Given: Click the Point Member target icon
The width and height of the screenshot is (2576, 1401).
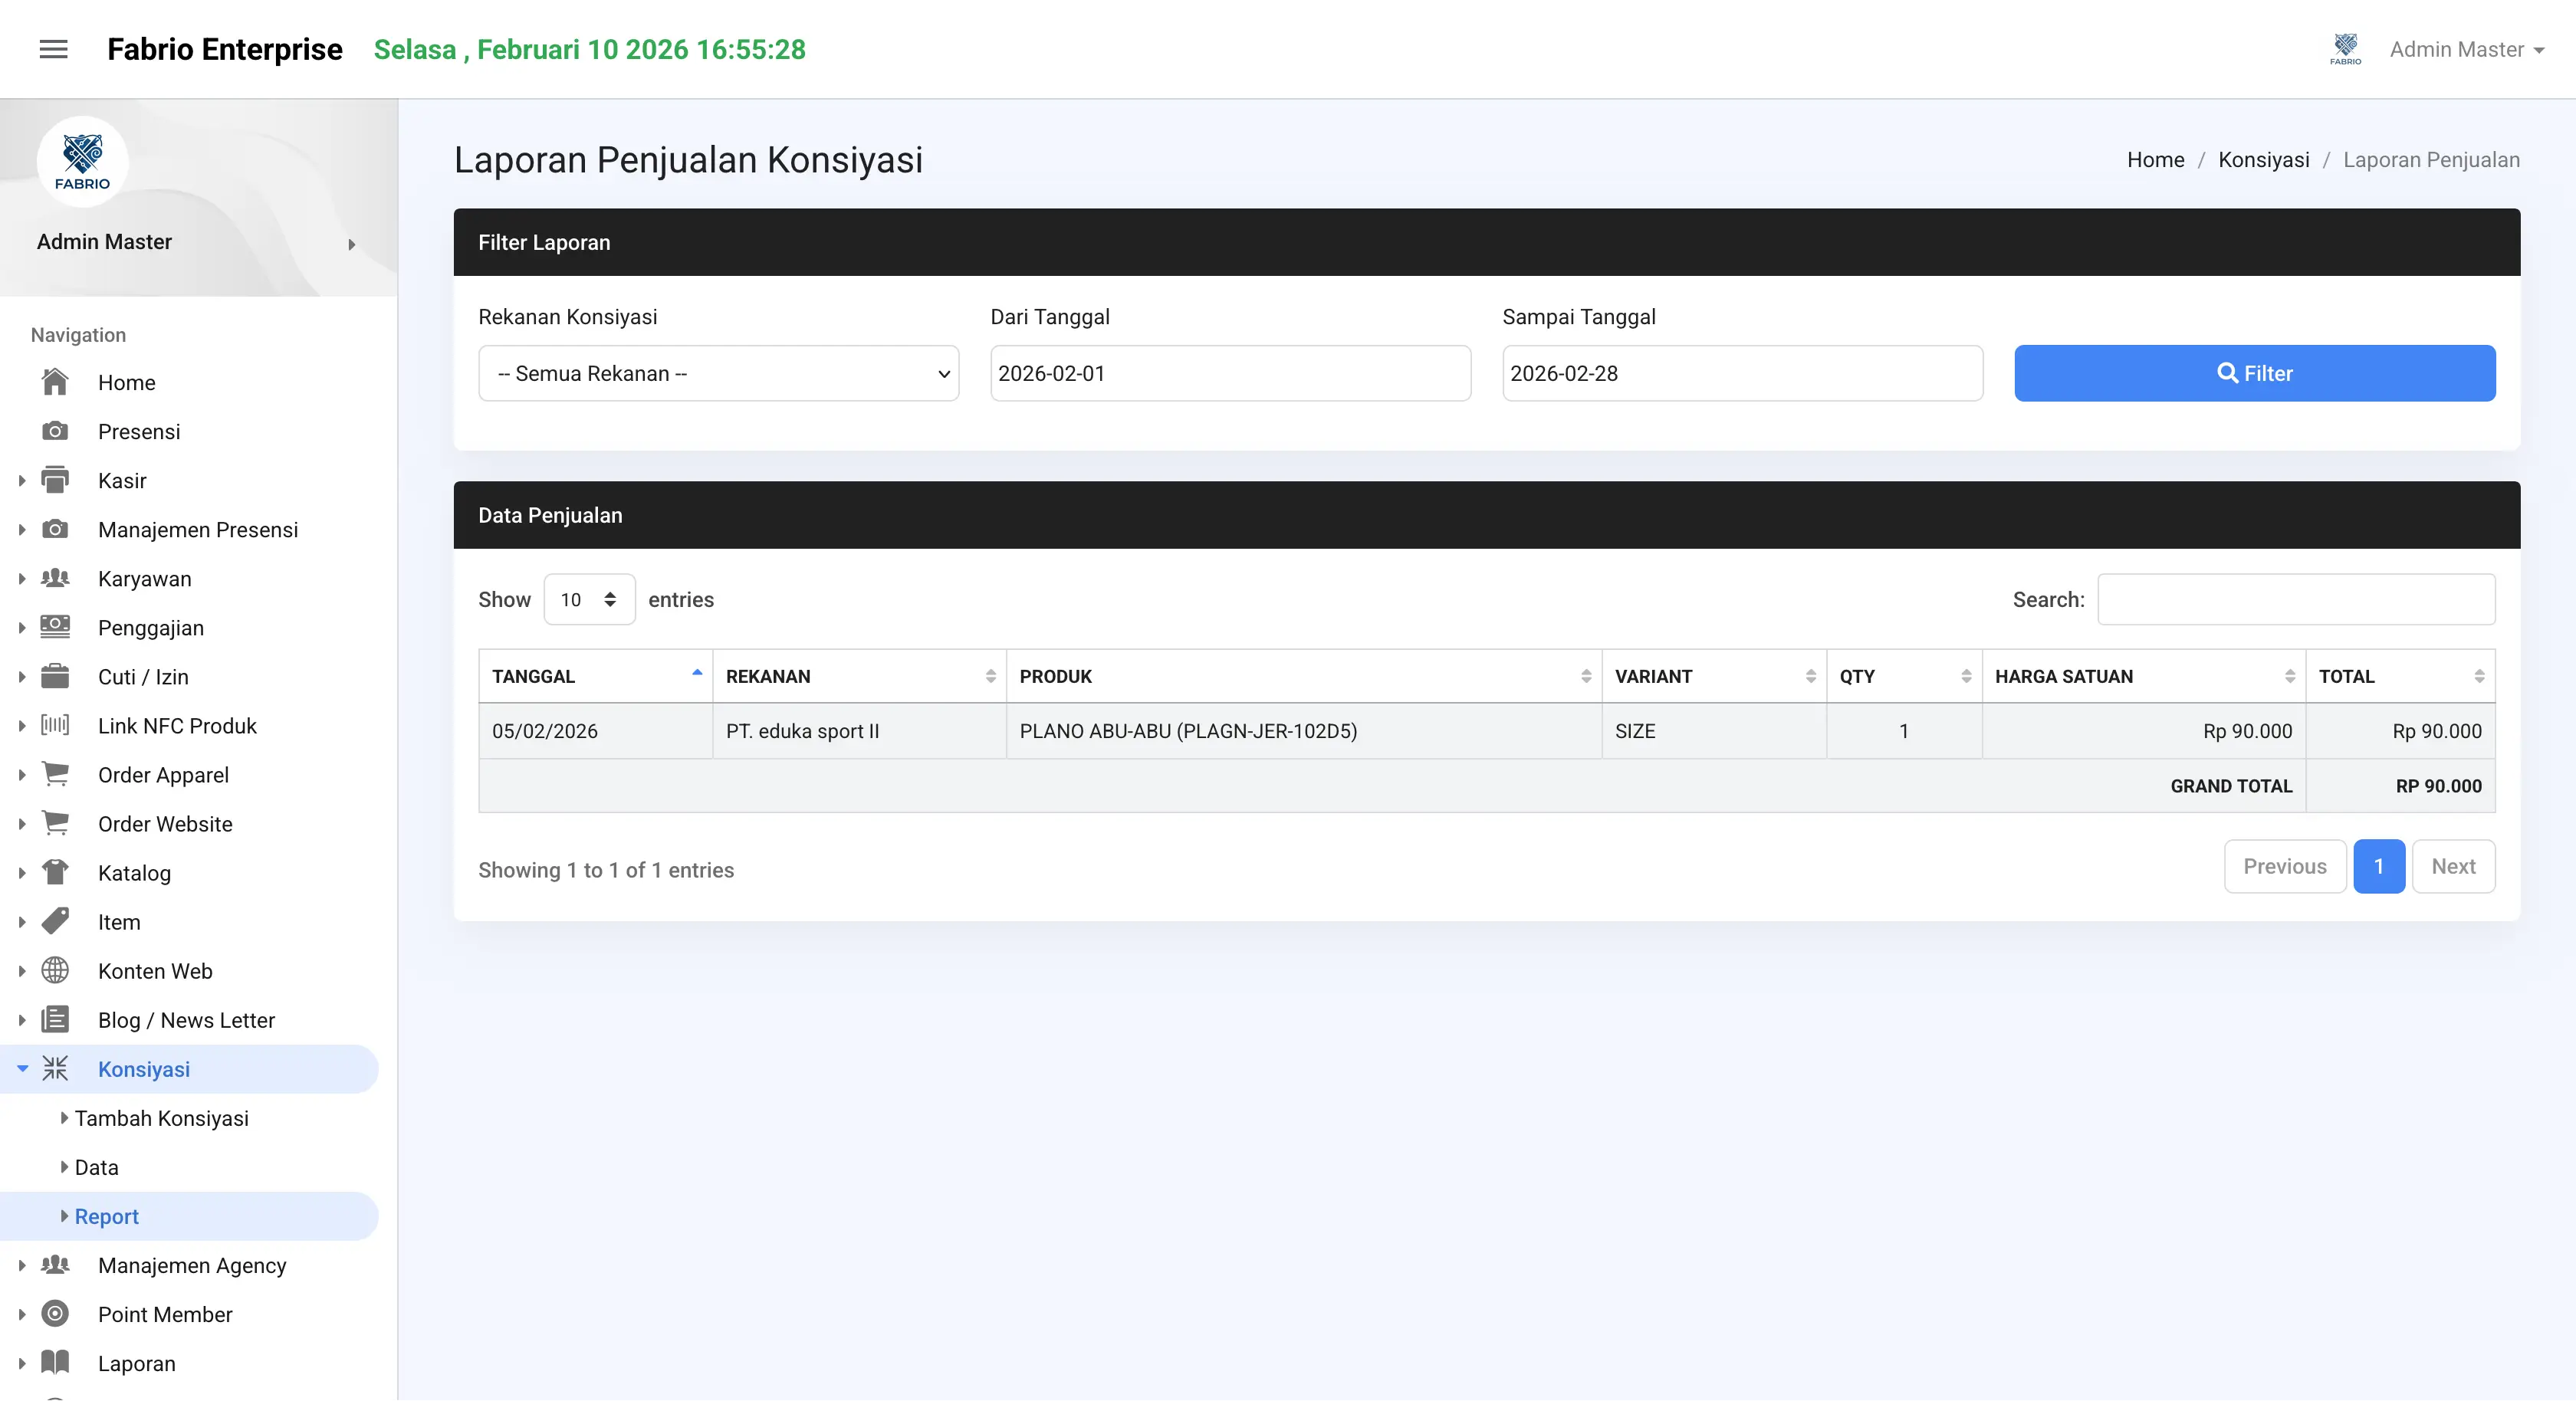Looking at the screenshot, I should coord(55,1313).
